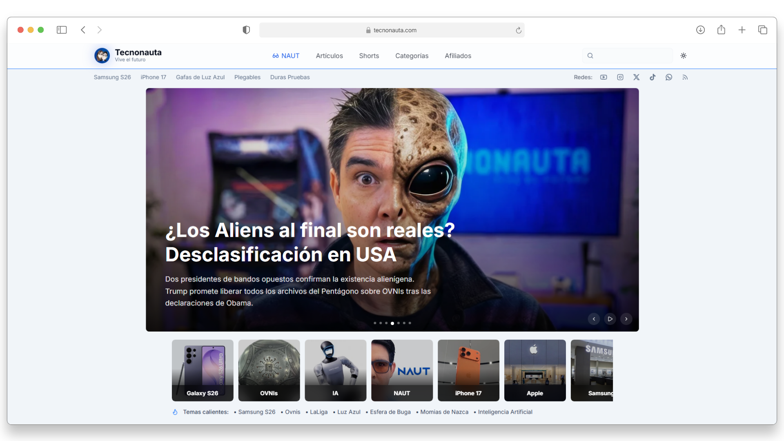Open the Galaxy S26 topic card

(x=203, y=370)
